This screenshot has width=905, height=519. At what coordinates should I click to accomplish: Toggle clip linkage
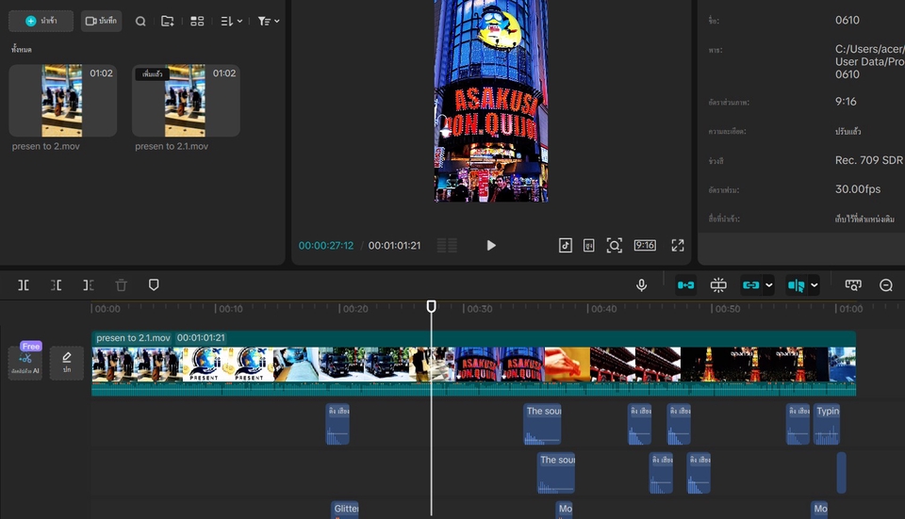(x=751, y=284)
